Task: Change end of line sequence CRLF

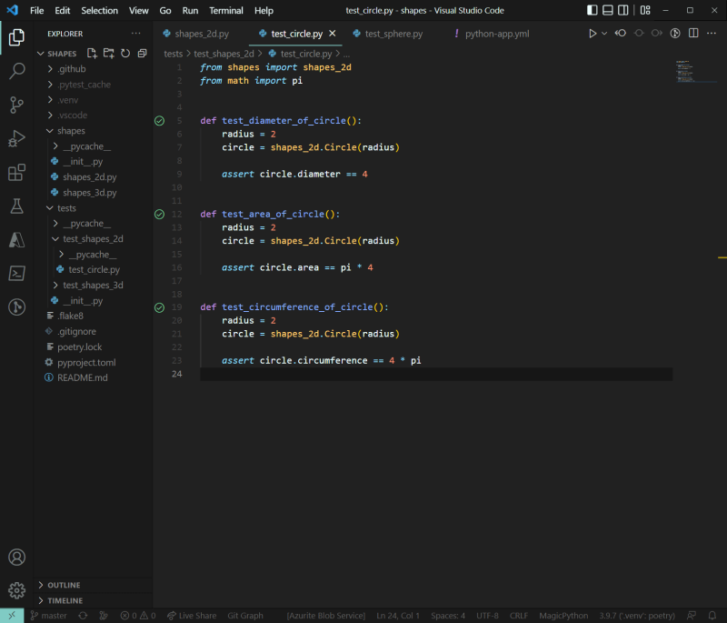Action: coord(519,616)
